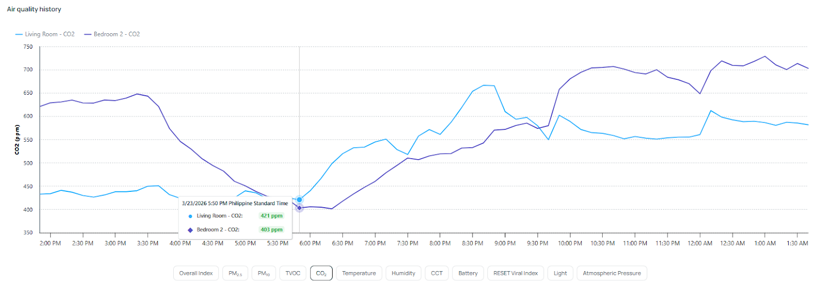Select the CO2 metric button
820x287 pixels.
tap(321, 273)
